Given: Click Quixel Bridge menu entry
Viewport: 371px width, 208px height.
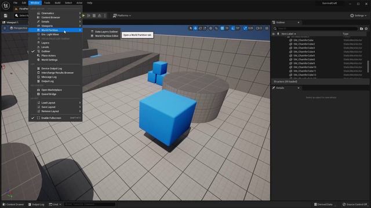Looking at the screenshot, I should 56,94.
